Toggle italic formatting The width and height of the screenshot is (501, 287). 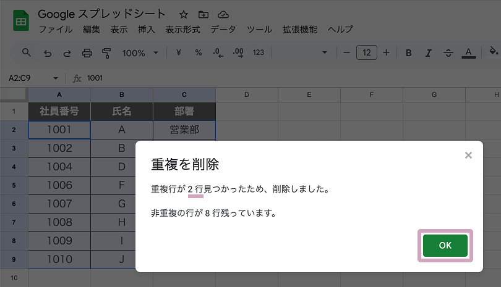pos(429,53)
